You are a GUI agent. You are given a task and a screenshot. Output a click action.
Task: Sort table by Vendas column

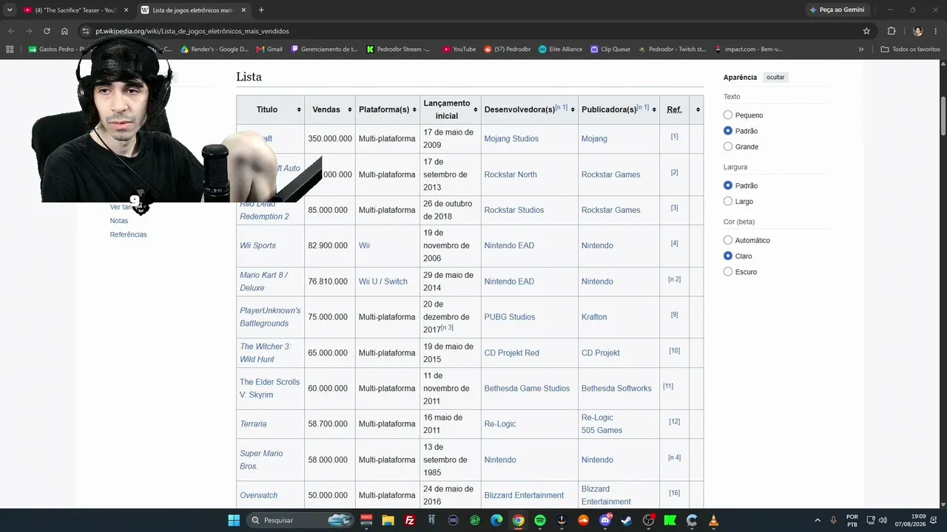point(350,110)
